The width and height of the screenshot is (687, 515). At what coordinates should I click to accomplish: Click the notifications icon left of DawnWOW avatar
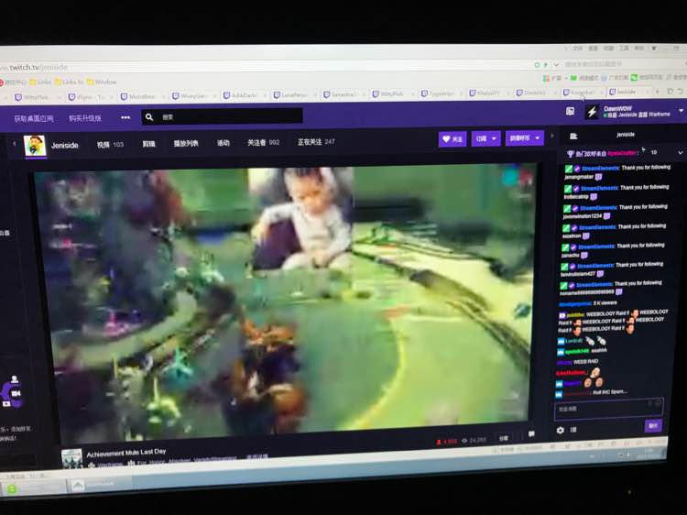click(x=570, y=111)
